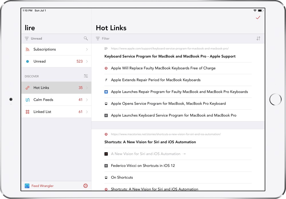Tap favicon beside 'Federico Viticci on Shortcuts'
Viewport: 286px width, 199px height.
(106, 166)
